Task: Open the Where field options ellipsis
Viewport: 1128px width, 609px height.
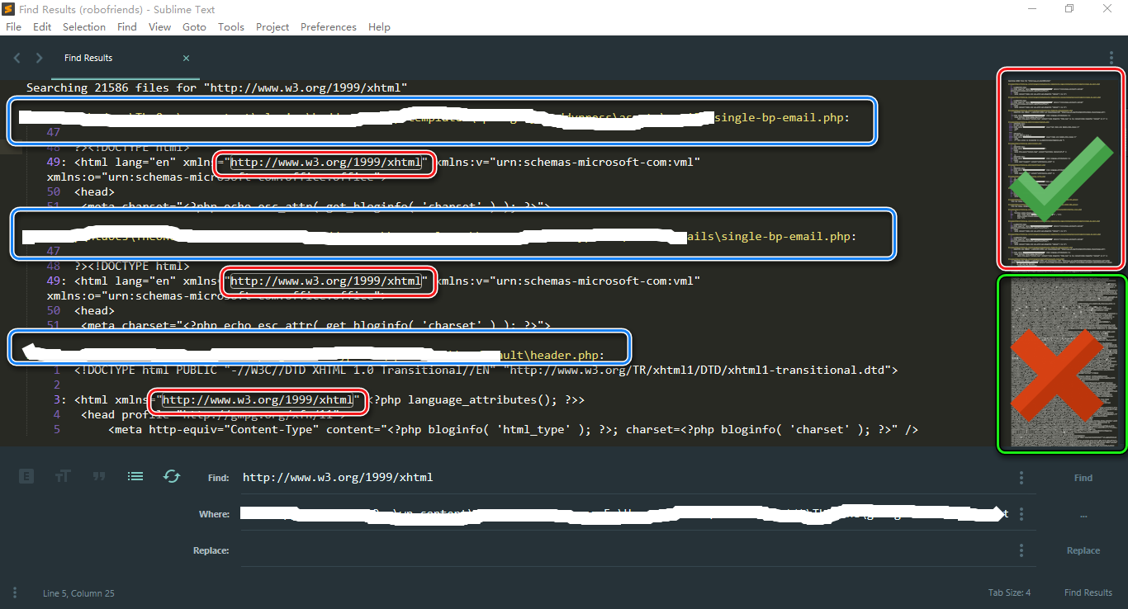Action: click(x=1021, y=513)
